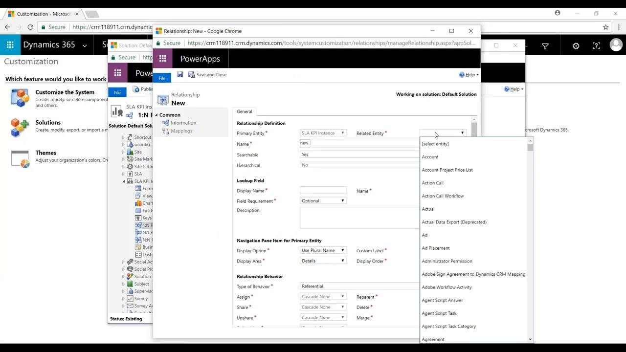
Task: Choose Agent Script Task Category entity
Action: [x=448, y=326]
